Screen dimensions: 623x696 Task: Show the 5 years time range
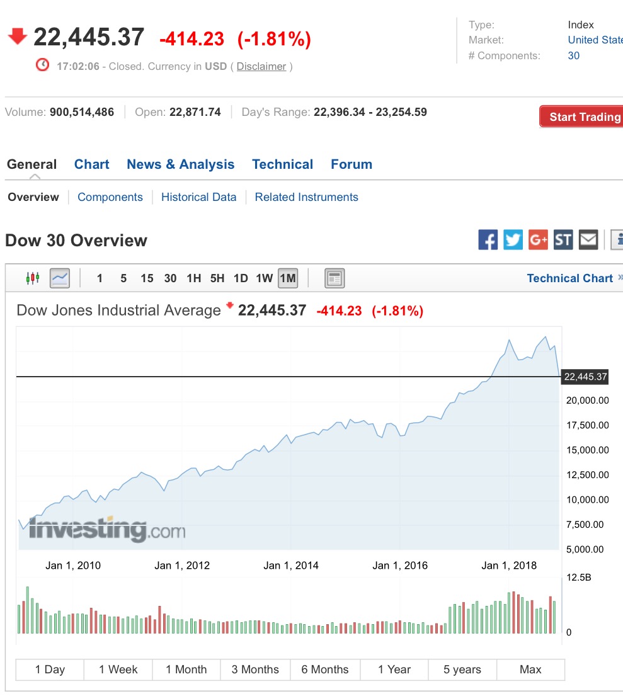pos(462,670)
